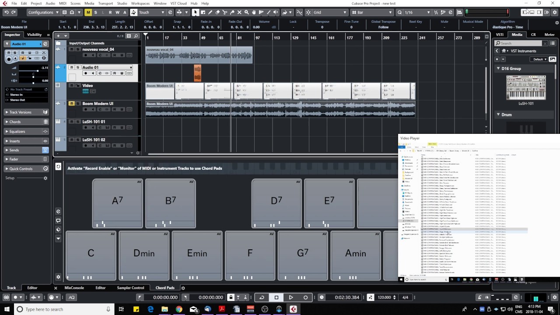Viewport: 560px width, 315px height.
Task: Toggle the Cycle loop button in transport
Action: pos(262,297)
